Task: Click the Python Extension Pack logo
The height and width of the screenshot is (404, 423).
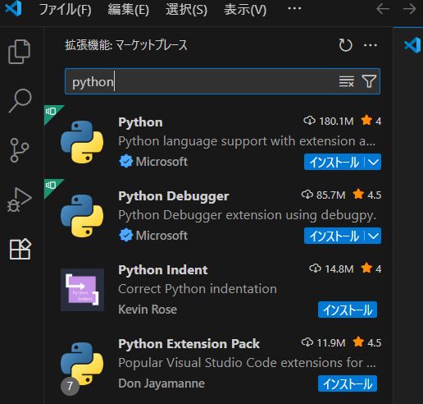Action: [x=82, y=364]
